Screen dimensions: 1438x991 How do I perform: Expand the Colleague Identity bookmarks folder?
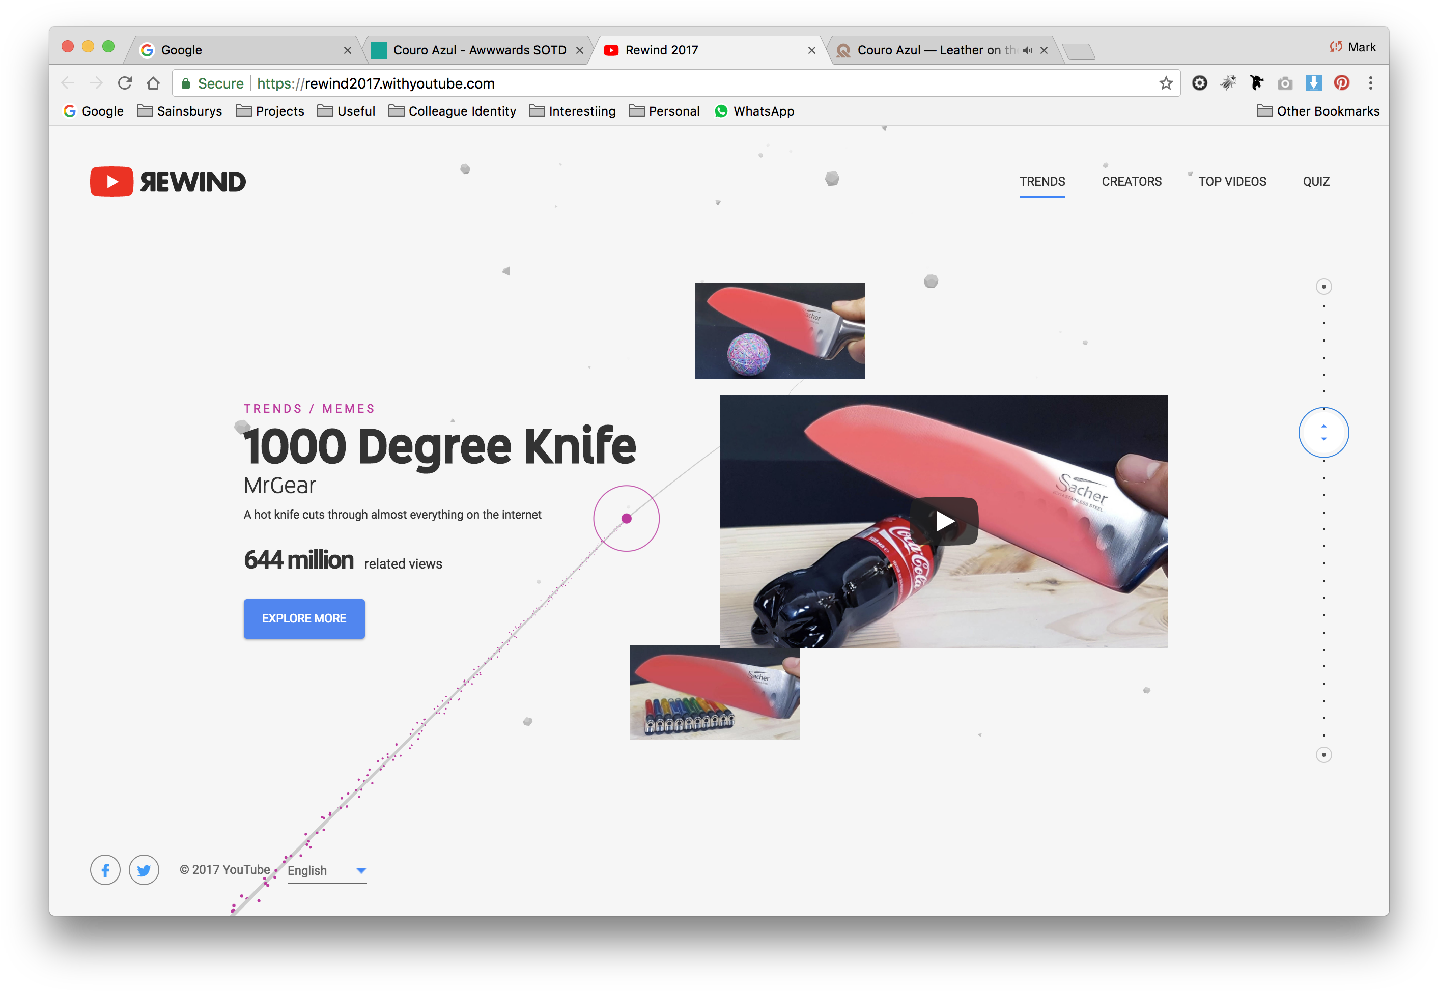(453, 111)
